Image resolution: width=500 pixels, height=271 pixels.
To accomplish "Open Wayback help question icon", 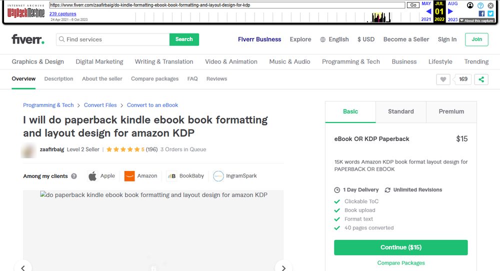I will tap(480, 5).
